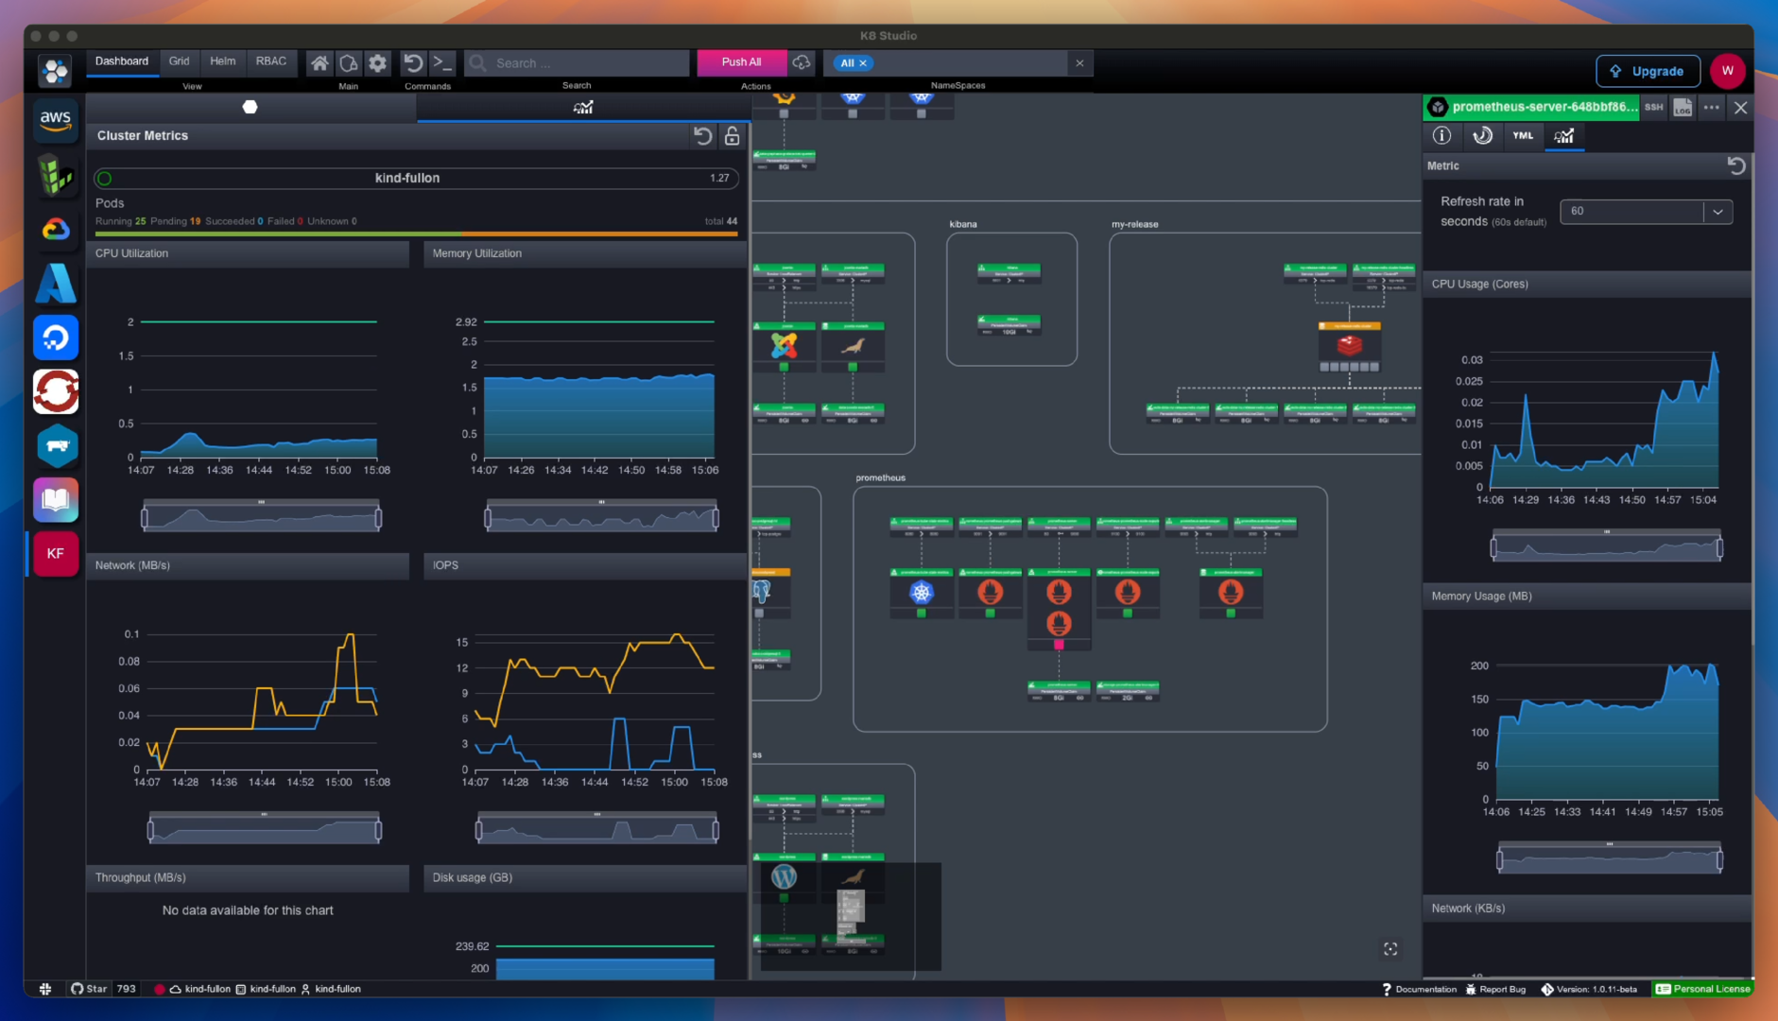Click the refresh rate 60 combo box

(x=1646, y=212)
